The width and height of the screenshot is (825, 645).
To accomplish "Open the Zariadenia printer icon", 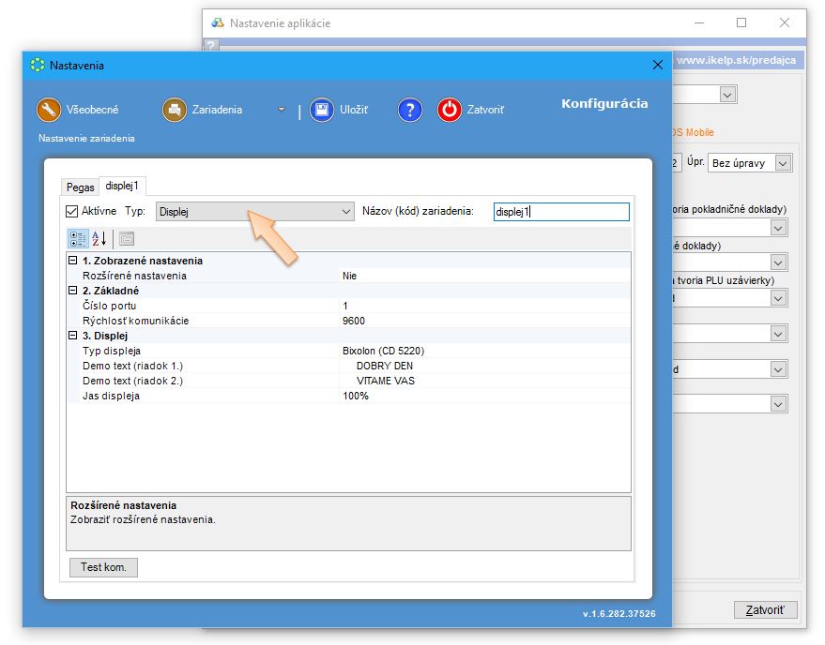I will pos(174,110).
